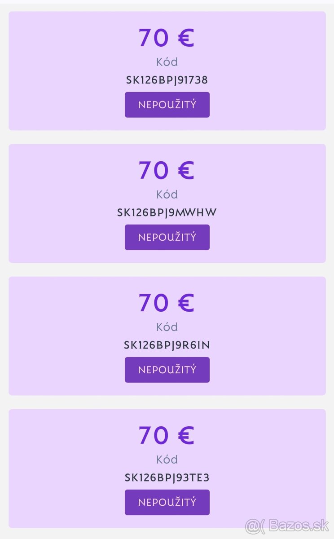This screenshot has width=334, height=539.
Task: Click the Kód label above SK126BPJ93TE3
Action: point(167,459)
